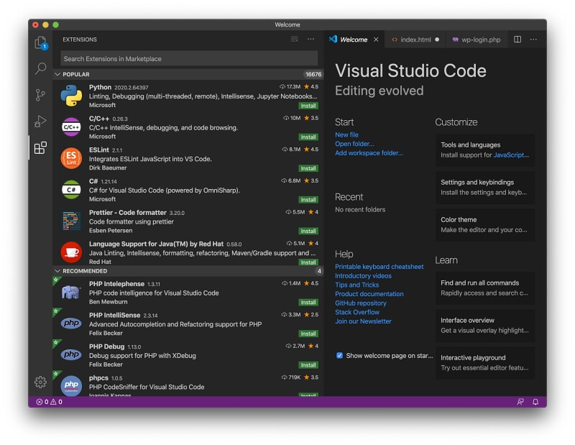The width and height of the screenshot is (575, 445).
Task: Open the Color theme card
Action: point(484,225)
